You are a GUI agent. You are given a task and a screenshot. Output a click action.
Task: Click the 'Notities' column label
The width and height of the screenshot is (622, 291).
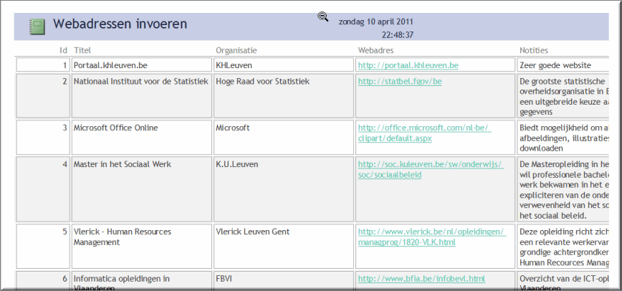tap(534, 50)
